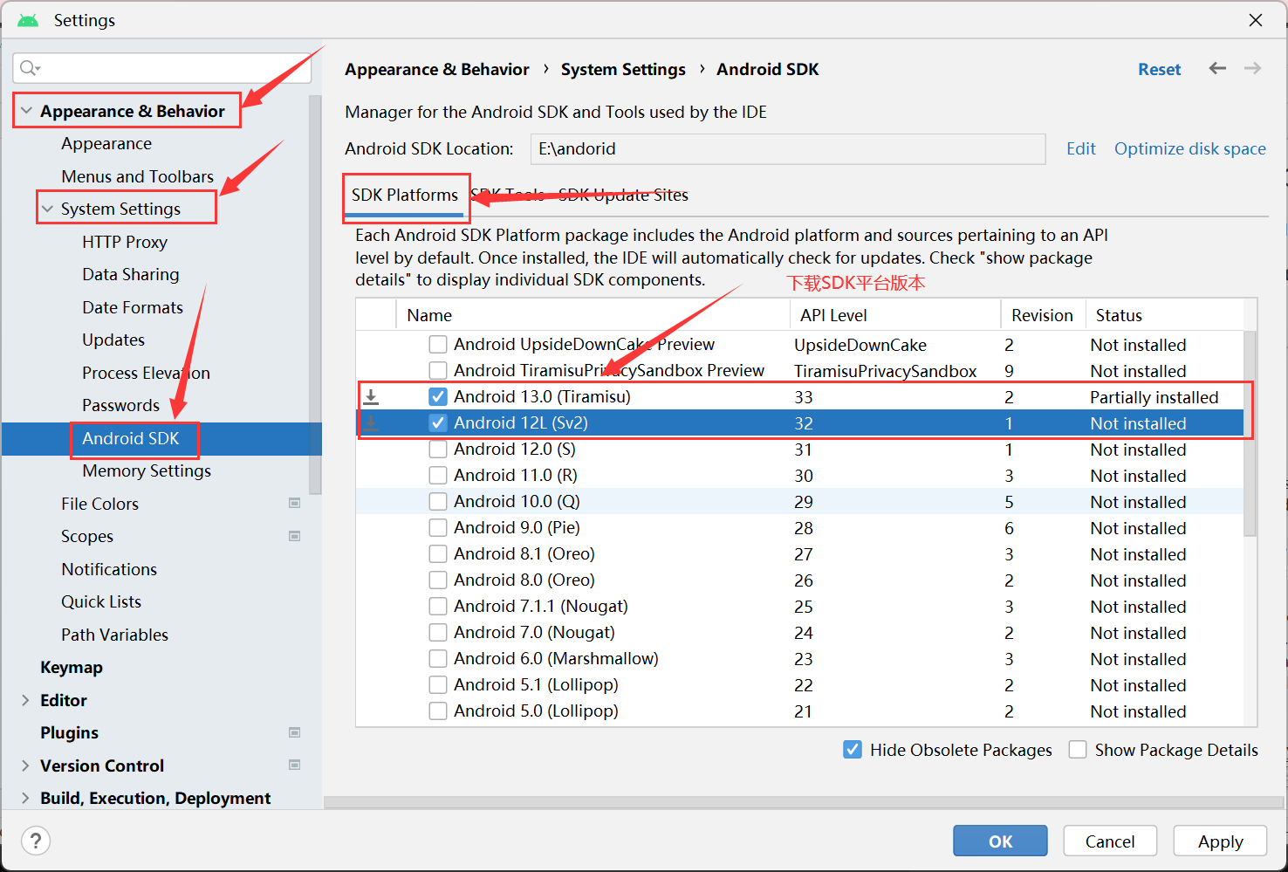
Task: Check Android 7.0 (Nougat) checkbox
Action: 438,633
